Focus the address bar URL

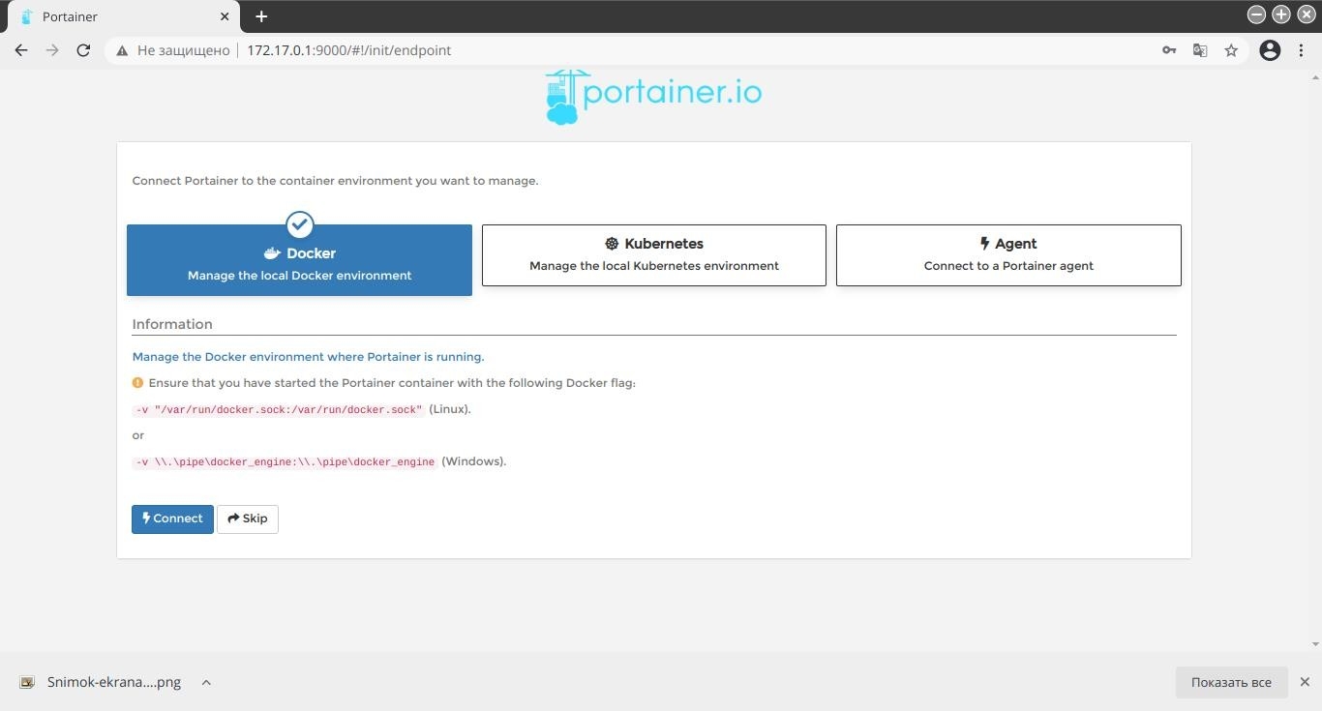[x=348, y=50]
